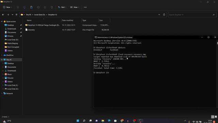Image resolution: width=218 pixels, height=123 pixels.
Task: Expand the Network node
Action: [x=2, y=93]
